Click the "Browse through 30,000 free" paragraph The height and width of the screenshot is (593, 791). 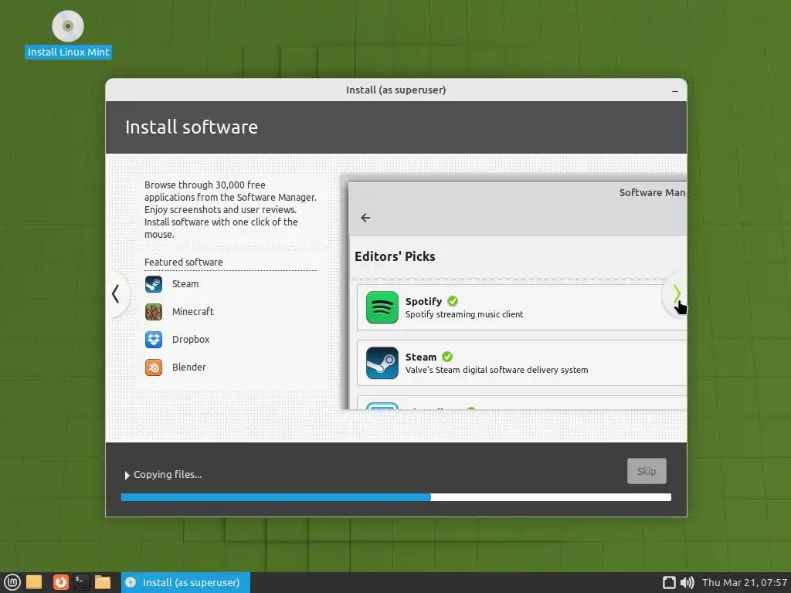230,210
